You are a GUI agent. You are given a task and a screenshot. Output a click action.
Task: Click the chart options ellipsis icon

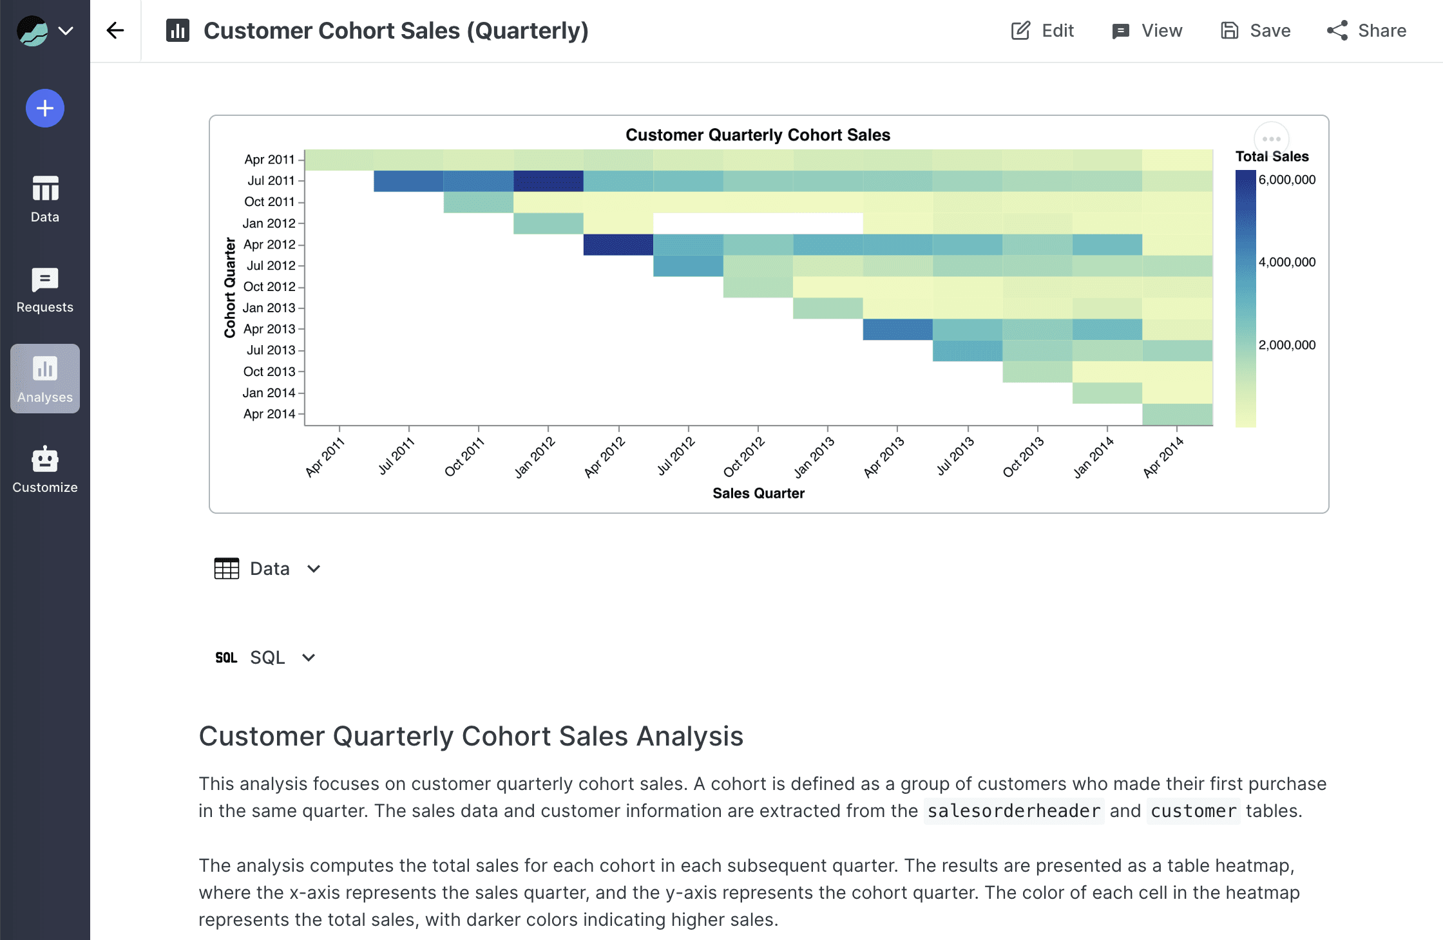pos(1270,138)
